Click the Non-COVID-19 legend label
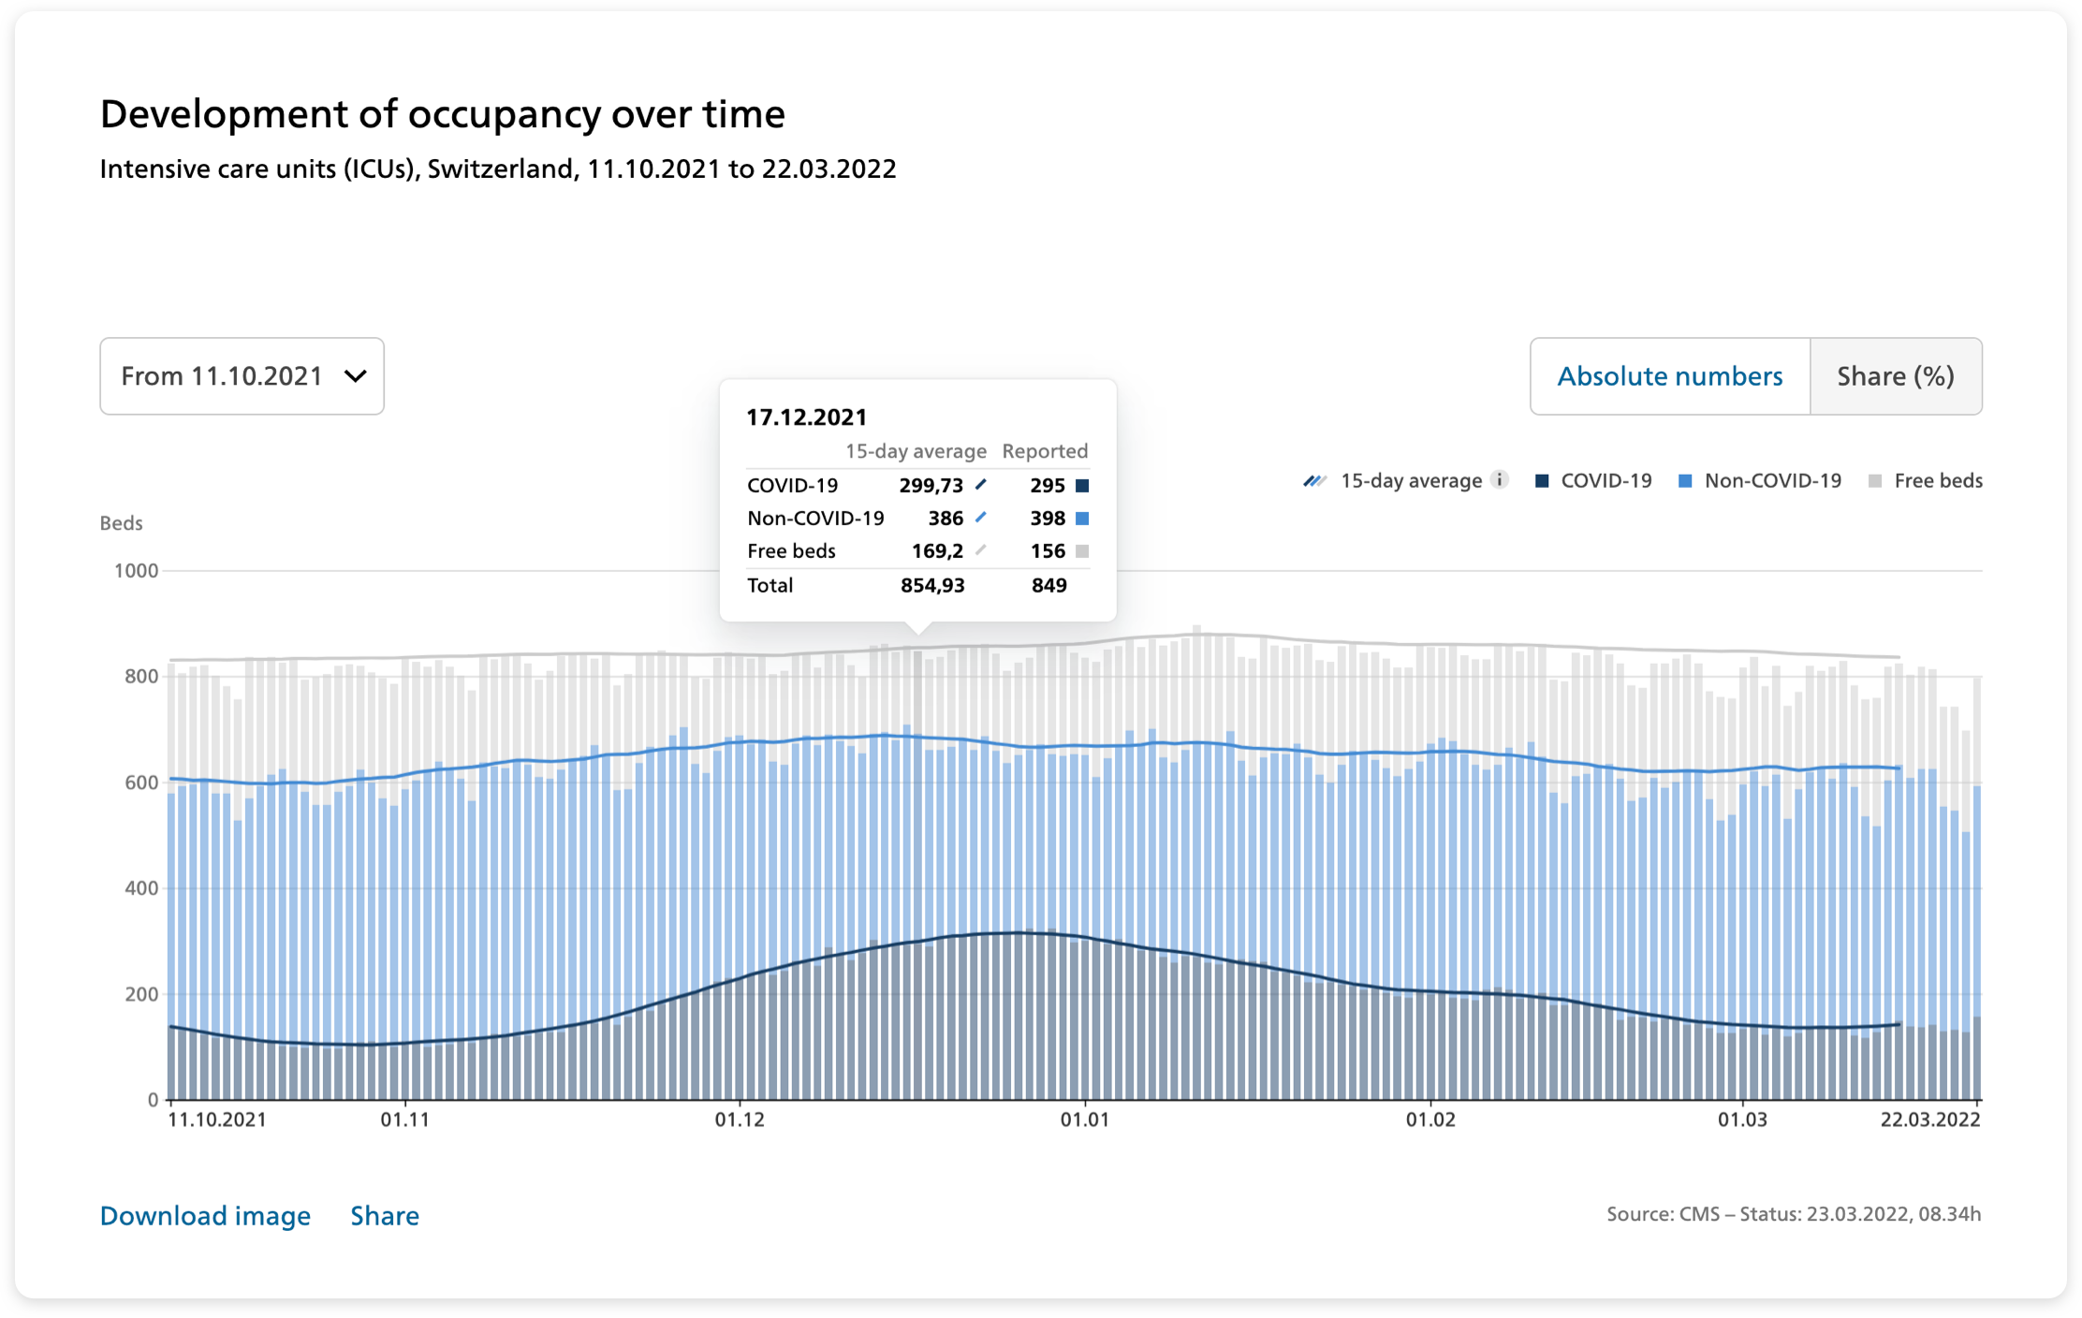Screen dimensions: 2082x1318 point(1773,481)
